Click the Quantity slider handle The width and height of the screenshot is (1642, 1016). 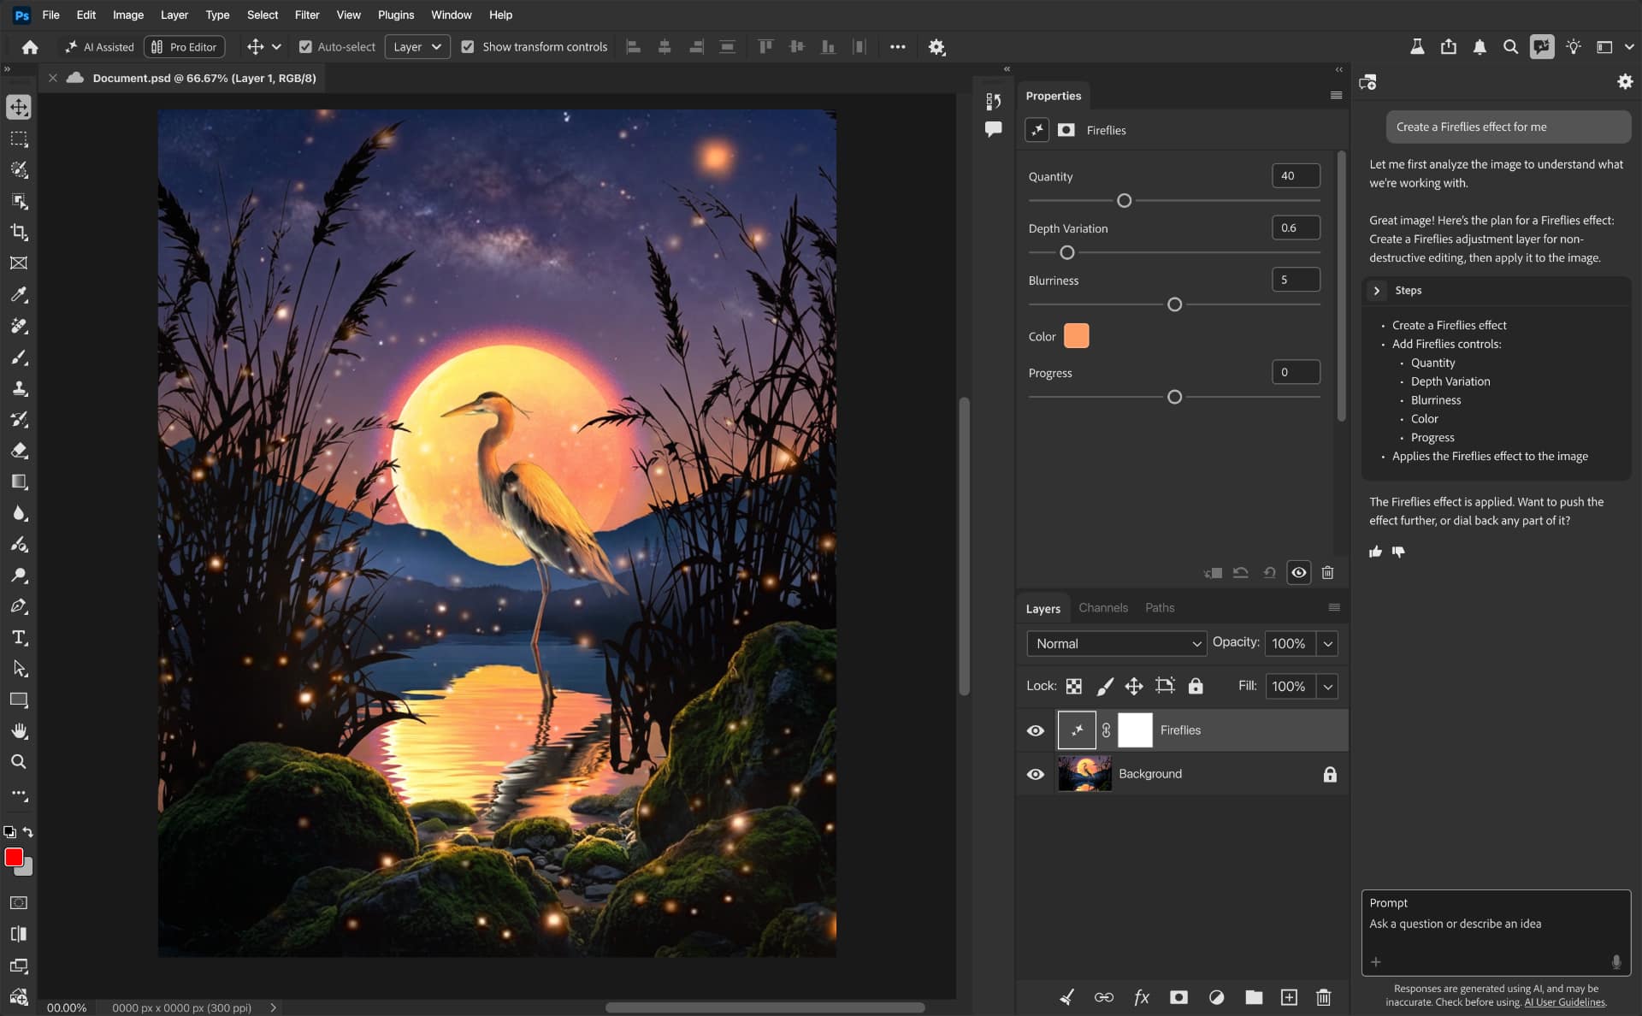(x=1125, y=200)
